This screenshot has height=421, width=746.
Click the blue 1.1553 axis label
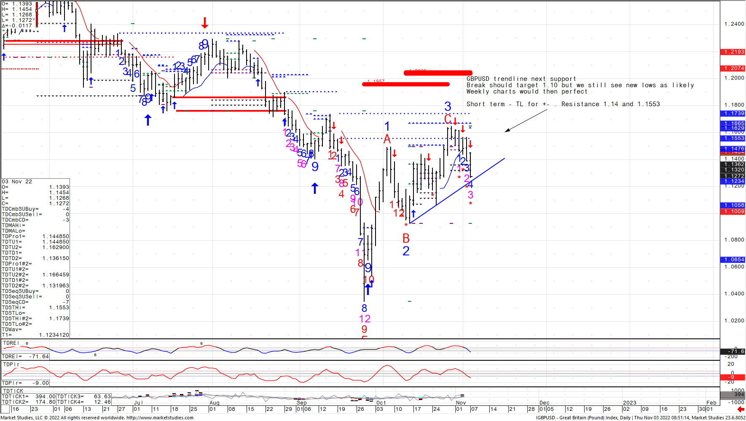pyautogui.click(x=733, y=138)
